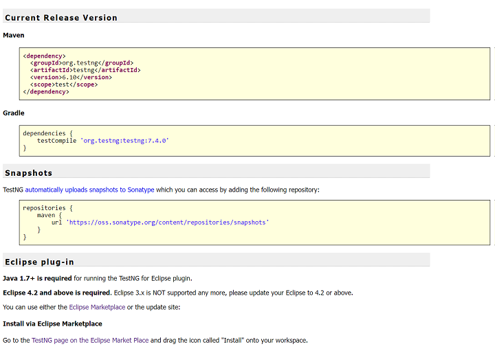Click the "repositories {" line in code block

[47, 207]
